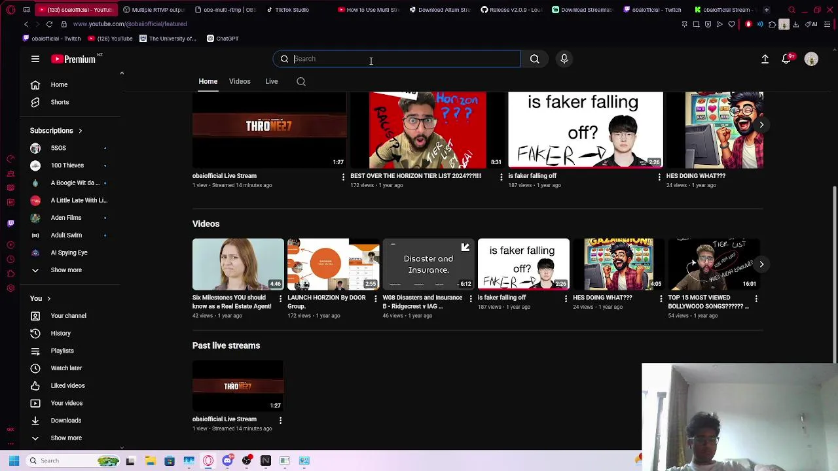This screenshot has height=471, width=838.
Task: Open a new browser tab with plus
Action: 767,10
